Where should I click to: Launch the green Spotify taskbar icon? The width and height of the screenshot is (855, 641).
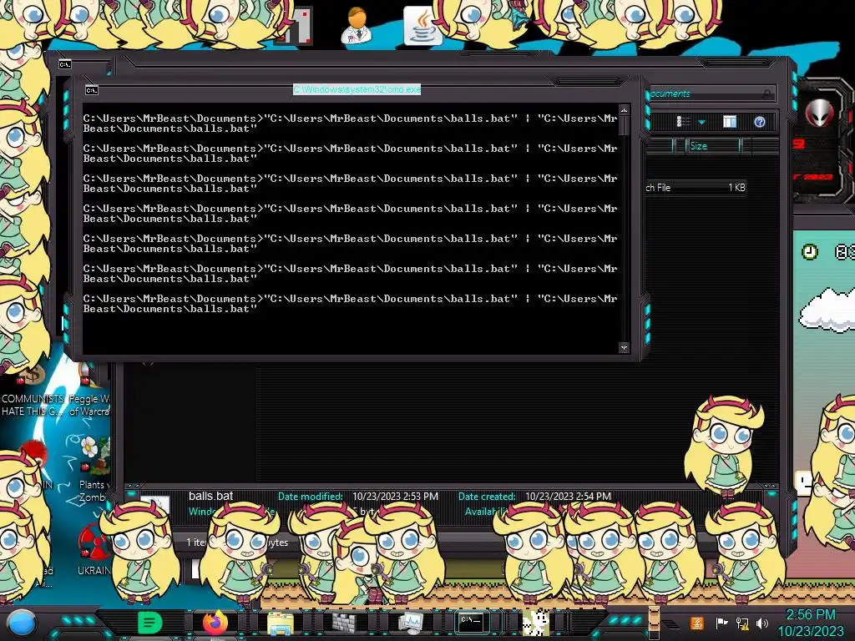[x=149, y=623]
